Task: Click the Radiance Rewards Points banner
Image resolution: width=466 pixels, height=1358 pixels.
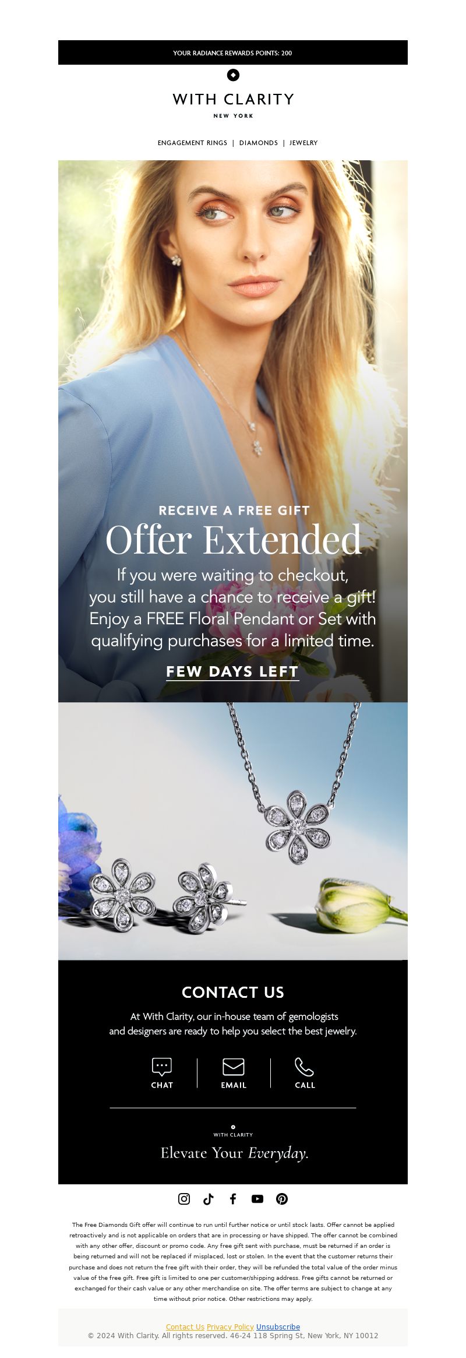Action: tap(233, 52)
